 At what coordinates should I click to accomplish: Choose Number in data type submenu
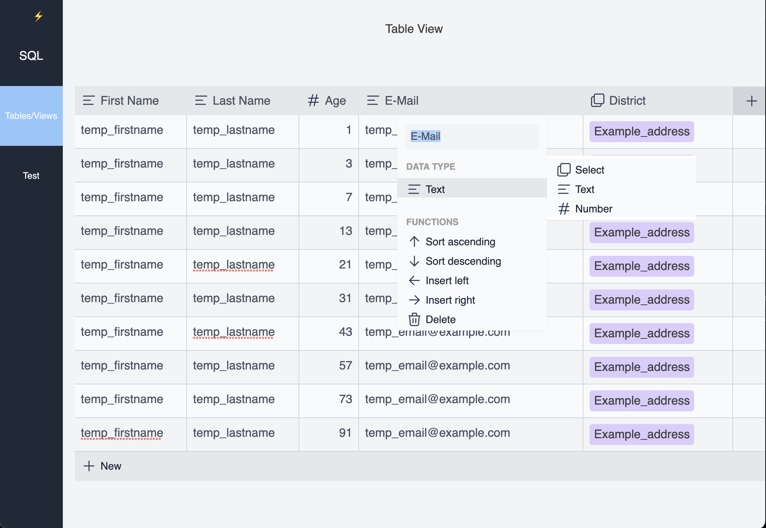tap(594, 209)
